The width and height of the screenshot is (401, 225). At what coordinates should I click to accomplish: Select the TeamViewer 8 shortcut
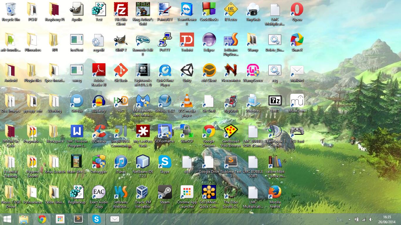coord(187,14)
